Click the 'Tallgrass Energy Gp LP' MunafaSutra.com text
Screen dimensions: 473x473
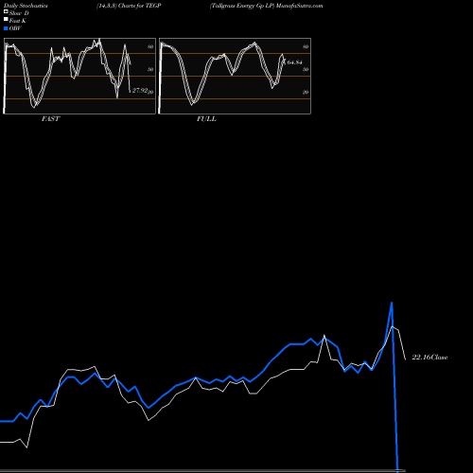[266, 6]
